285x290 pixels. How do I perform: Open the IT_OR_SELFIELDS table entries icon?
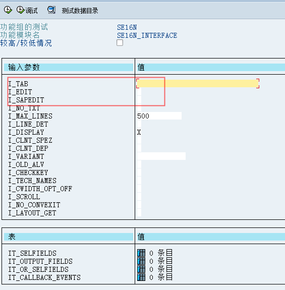point(141,269)
